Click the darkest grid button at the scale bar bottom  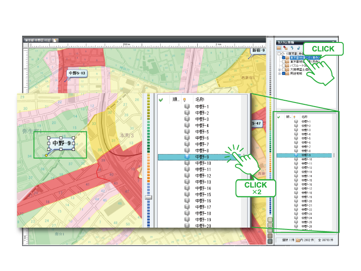270,241
